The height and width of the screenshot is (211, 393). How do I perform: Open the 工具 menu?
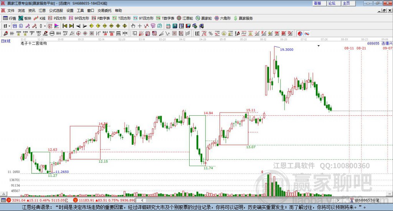[80, 10]
